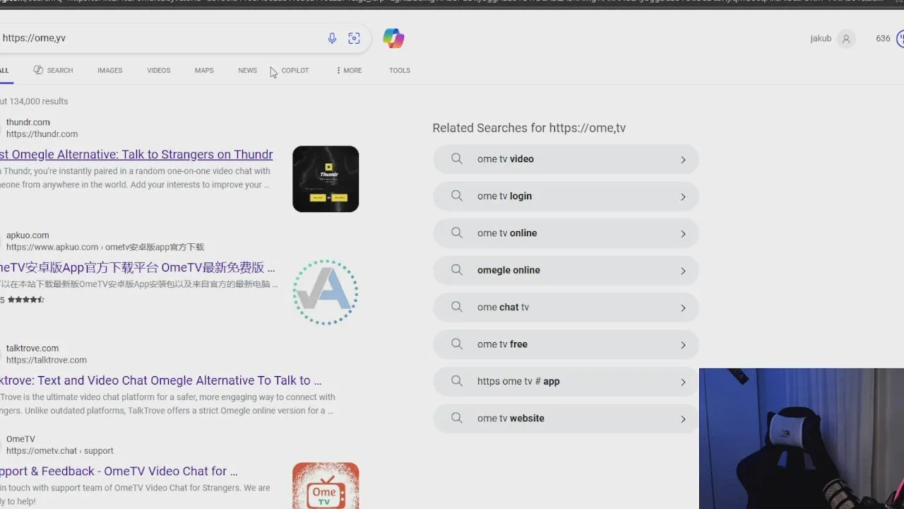Open the TOOLS filter option
Viewport: 904px width, 509px height.
coord(400,71)
